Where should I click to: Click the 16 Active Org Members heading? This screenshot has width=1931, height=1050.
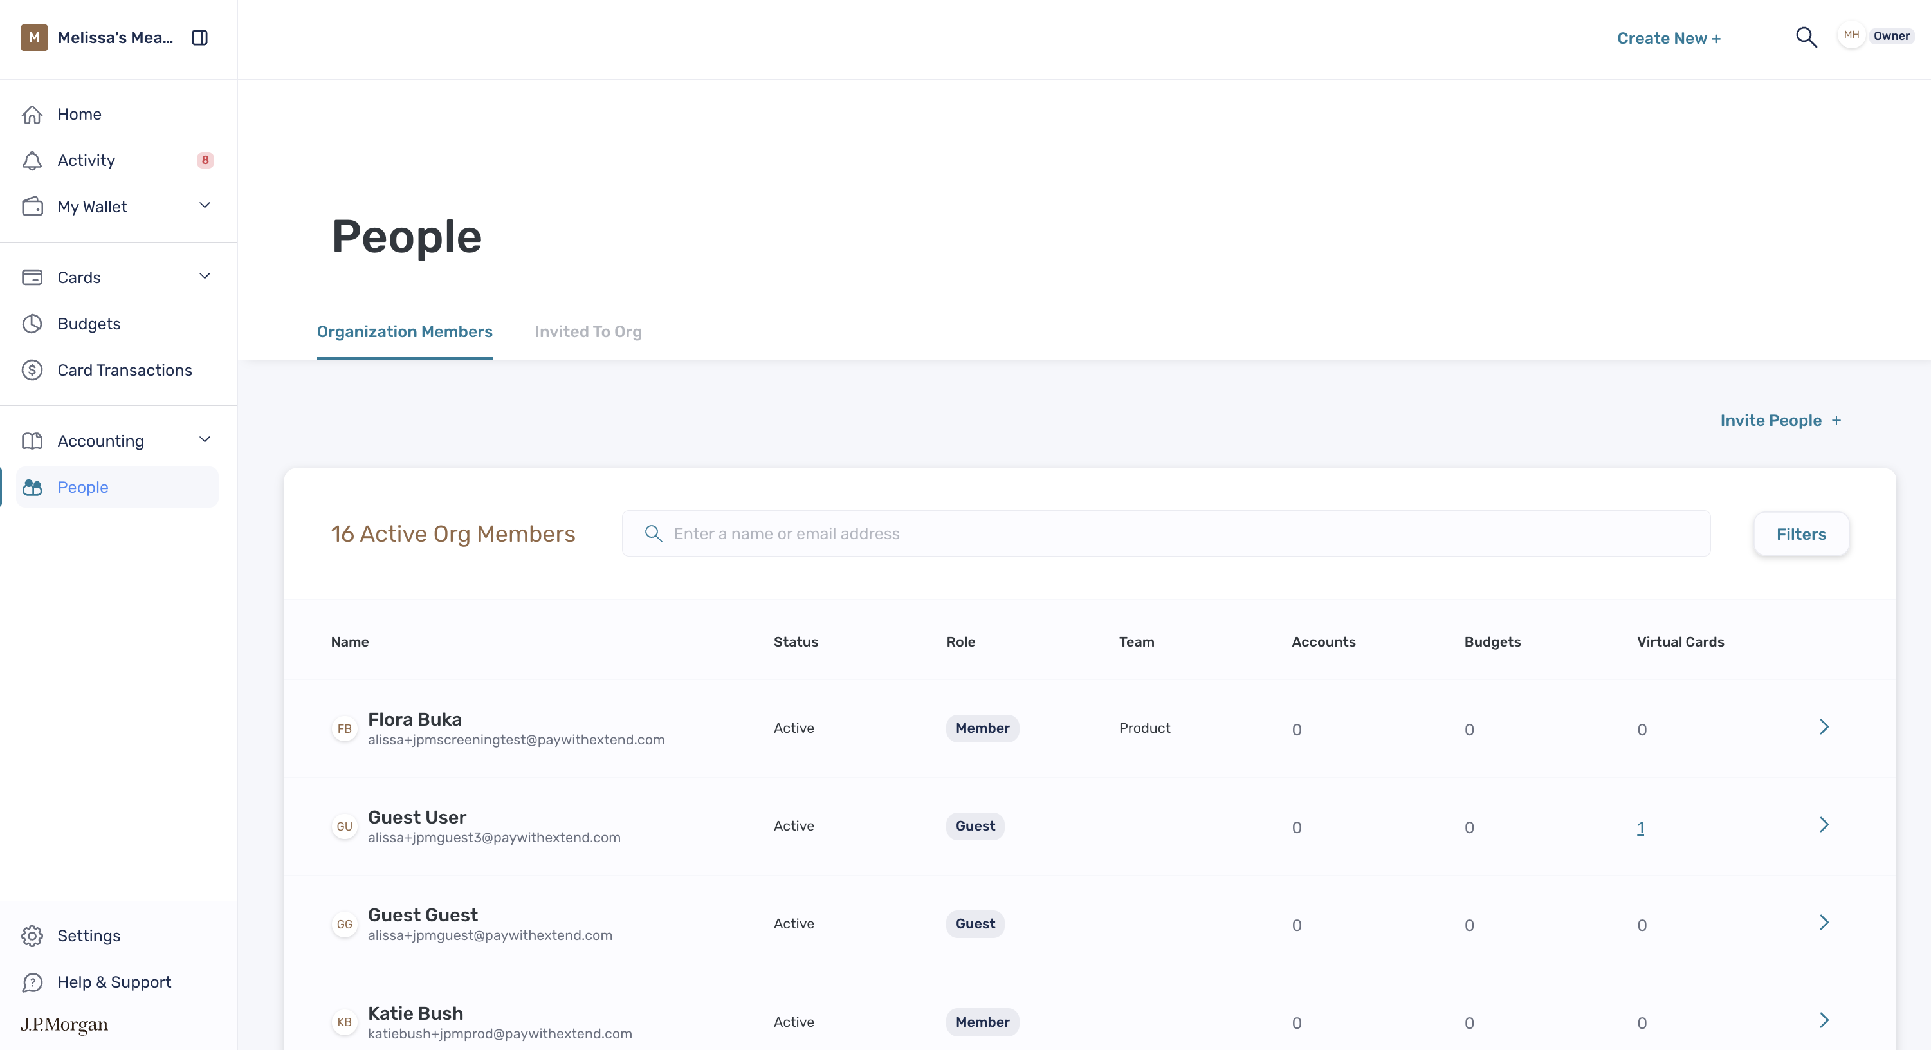point(453,533)
